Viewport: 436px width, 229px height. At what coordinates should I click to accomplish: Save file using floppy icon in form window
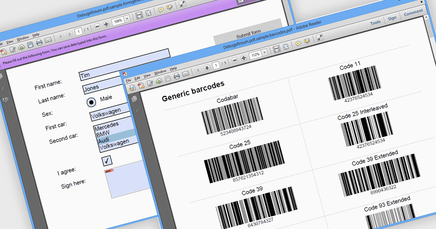point(30,44)
